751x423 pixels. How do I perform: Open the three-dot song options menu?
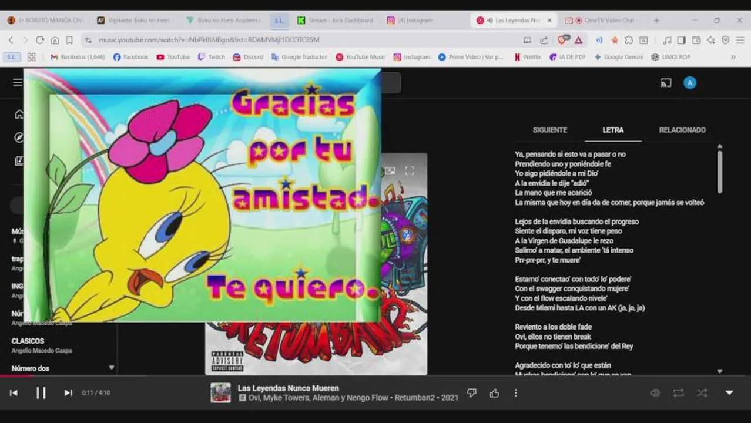point(516,393)
